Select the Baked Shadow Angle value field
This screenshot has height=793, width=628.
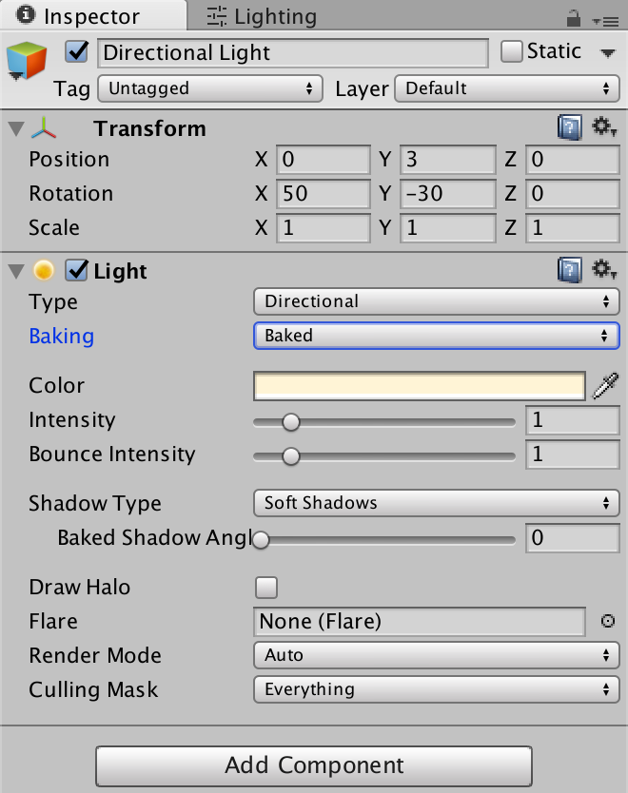572,538
